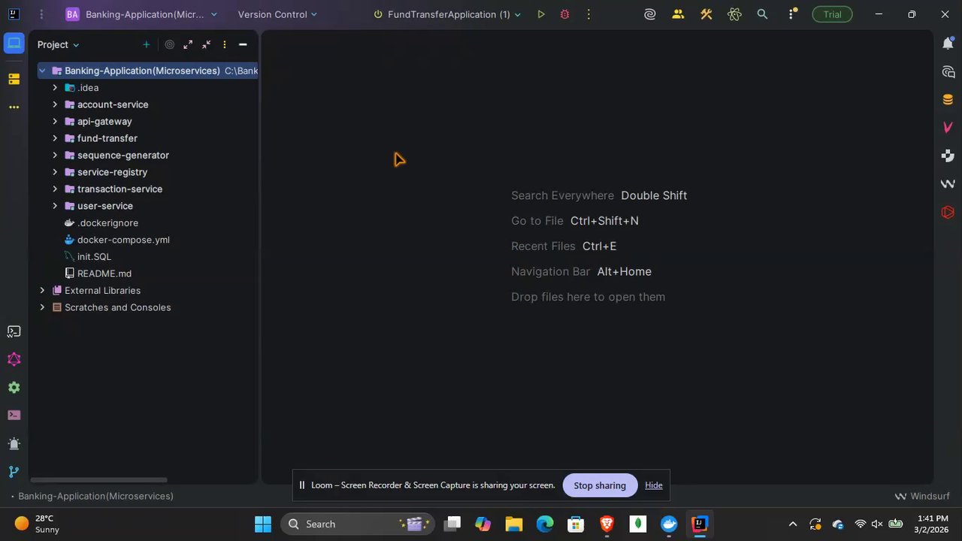Image resolution: width=962 pixels, height=541 pixels.
Task: Expand the service-registry module
Action: (55, 172)
